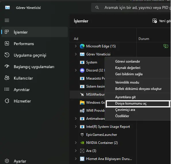Screen dimensions: 171x164
Task: Choose Görevi sonlandır from context menu
Action: click(138, 61)
